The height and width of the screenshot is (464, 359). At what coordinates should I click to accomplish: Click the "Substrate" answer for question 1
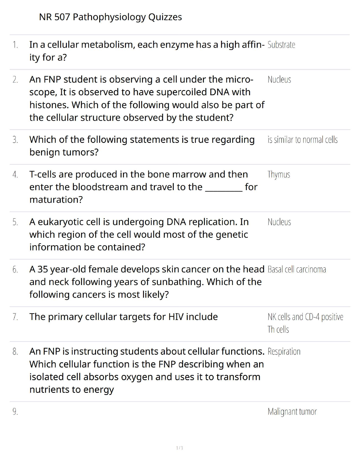pos(281,45)
